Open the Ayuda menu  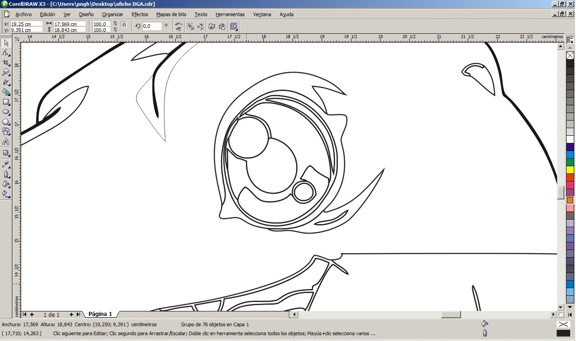coord(287,14)
